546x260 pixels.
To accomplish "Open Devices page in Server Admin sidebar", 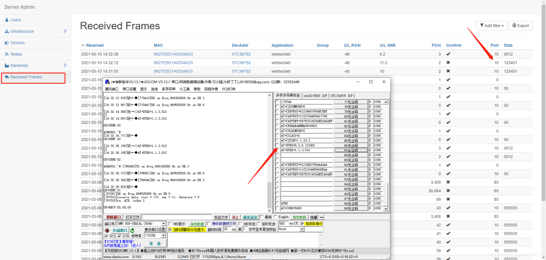I will (x=17, y=42).
